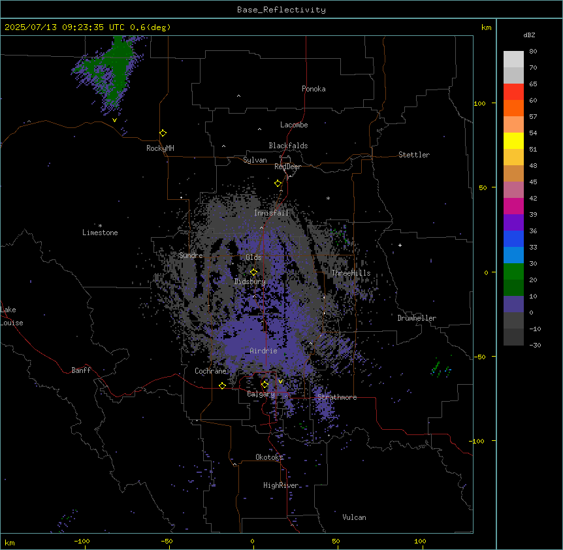
Task: Click the Okotoks label
Action: 269,457
